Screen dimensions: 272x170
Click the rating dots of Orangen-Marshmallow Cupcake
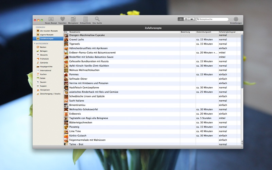click(x=185, y=35)
